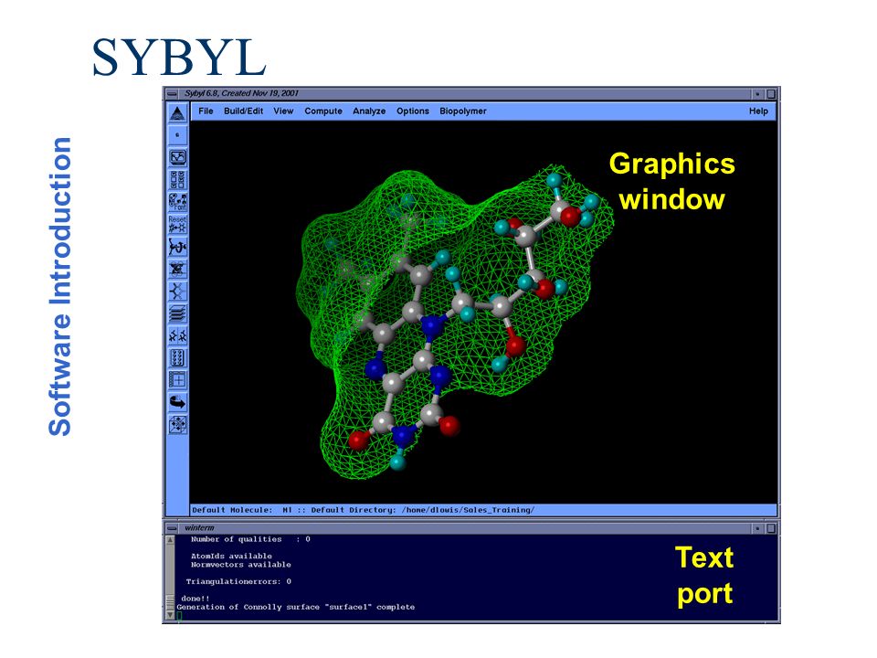
Task: Click the terminal cursor prompt in winterm
Action: pyautogui.click(x=180, y=615)
